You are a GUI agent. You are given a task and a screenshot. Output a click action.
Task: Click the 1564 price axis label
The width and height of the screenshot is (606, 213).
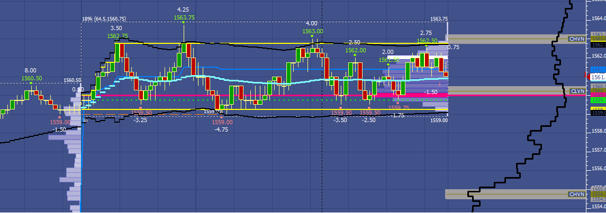tap(599, 18)
